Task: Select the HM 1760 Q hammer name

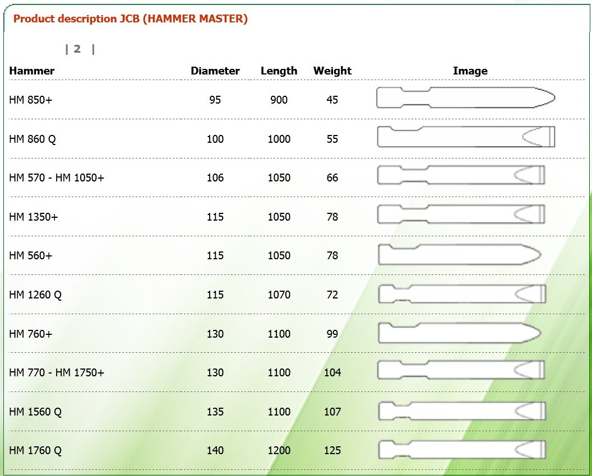Action: tap(35, 450)
